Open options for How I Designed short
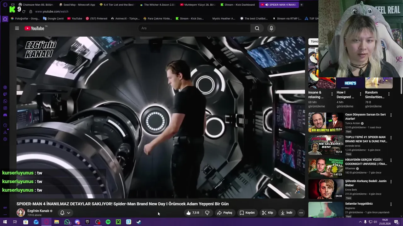 coord(360,94)
